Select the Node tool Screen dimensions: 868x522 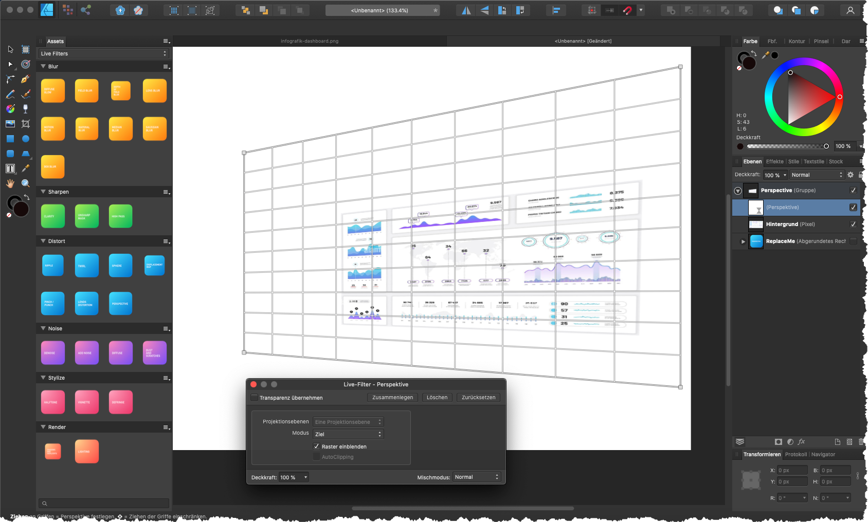10,64
